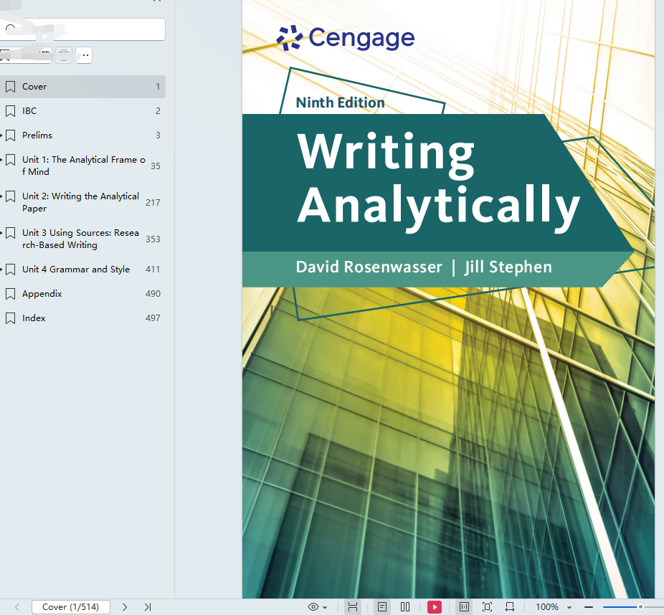Image resolution: width=664 pixels, height=615 pixels.
Task: Click the bookmark icon beside IBC
Action: click(11, 111)
